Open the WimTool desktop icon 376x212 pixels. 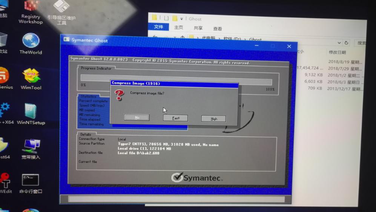31,79
